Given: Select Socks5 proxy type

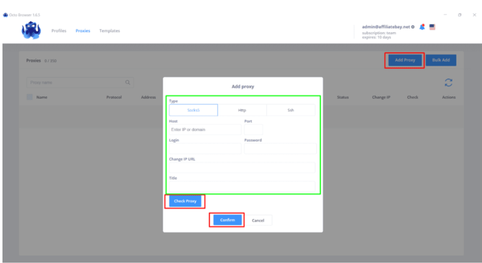Looking at the screenshot, I should point(193,110).
